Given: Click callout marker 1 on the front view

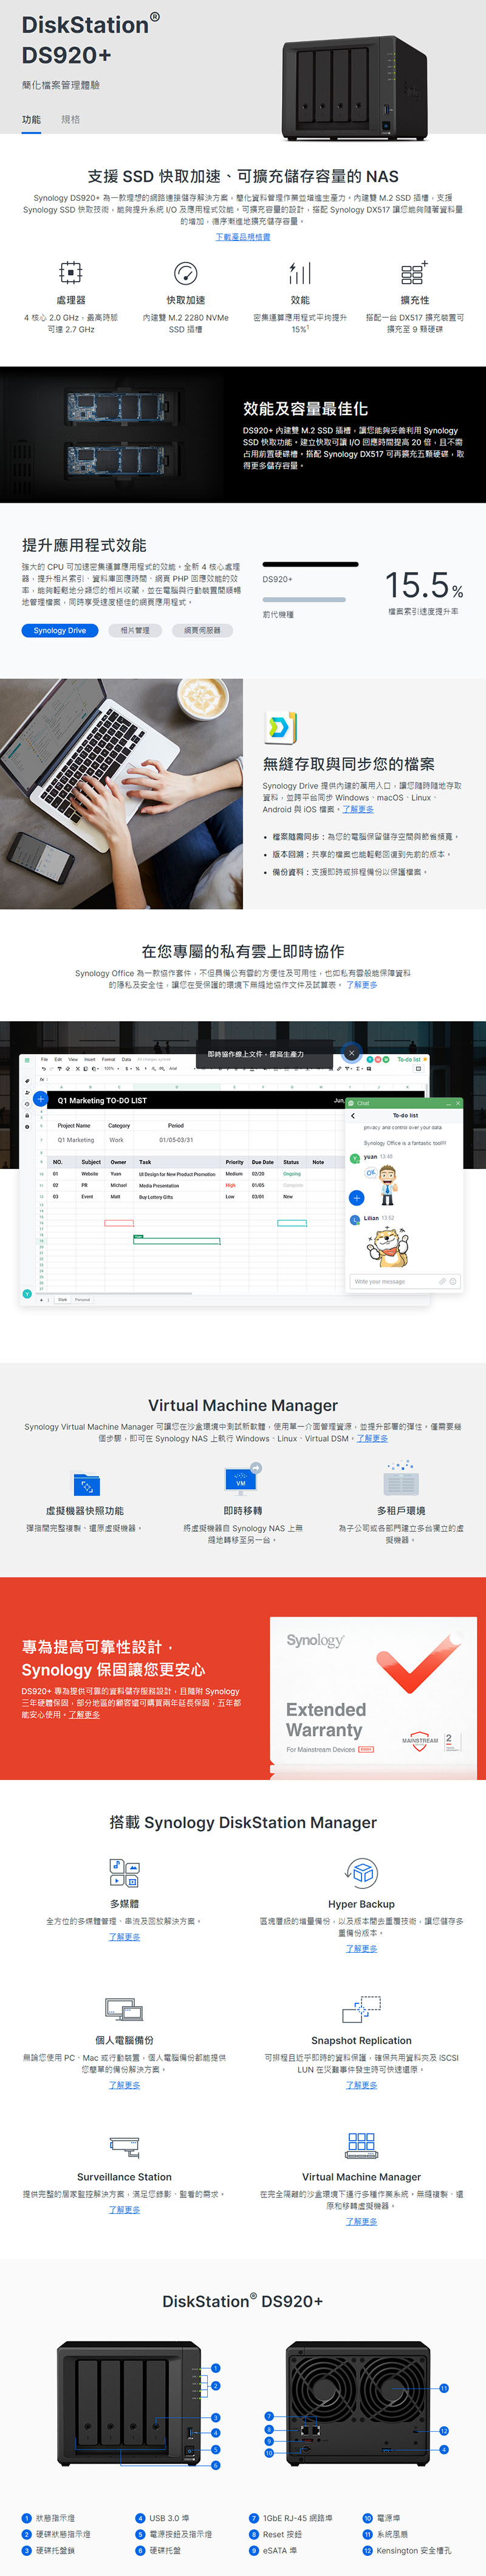Looking at the screenshot, I should click(216, 2368).
